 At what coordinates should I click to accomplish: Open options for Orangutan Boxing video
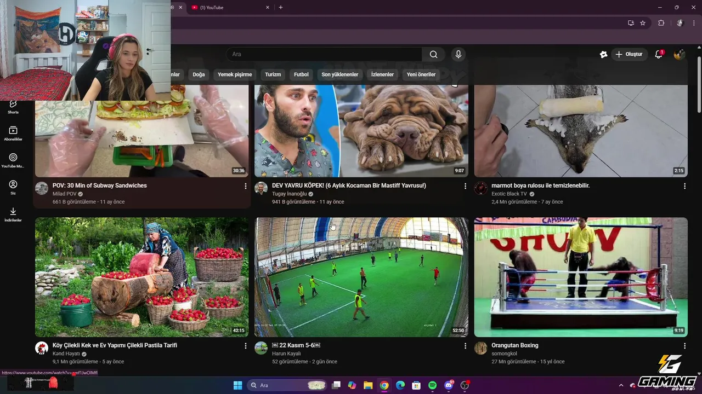tap(684, 346)
